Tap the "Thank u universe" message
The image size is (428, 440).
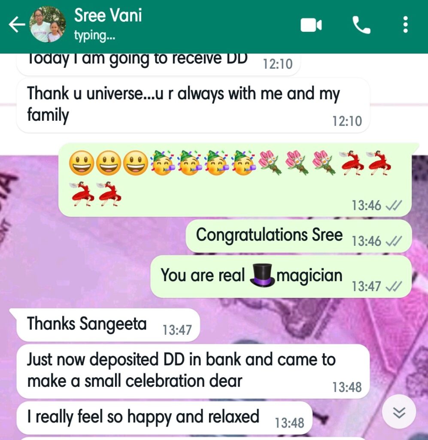(193, 106)
